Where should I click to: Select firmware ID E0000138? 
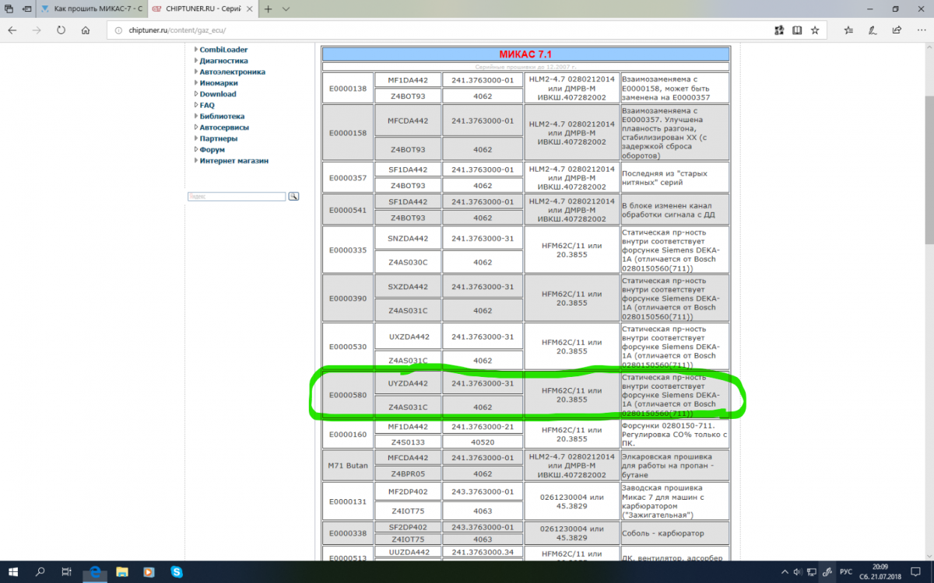pyautogui.click(x=347, y=88)
